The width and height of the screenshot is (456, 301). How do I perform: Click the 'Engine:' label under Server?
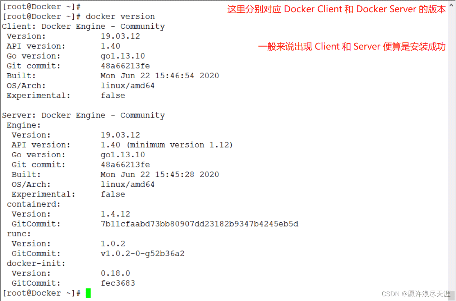point(24,125)
